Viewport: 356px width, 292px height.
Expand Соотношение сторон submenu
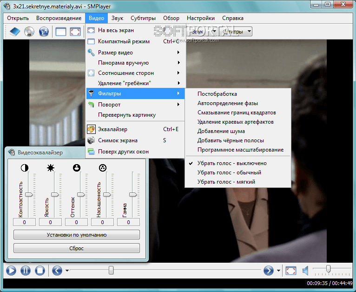(135, 73)
